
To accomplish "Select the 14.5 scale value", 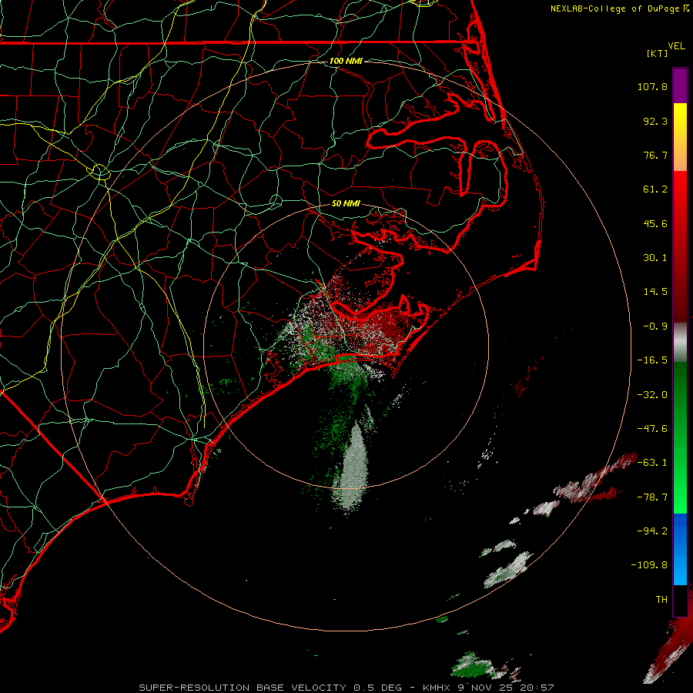I will [655, 292].
